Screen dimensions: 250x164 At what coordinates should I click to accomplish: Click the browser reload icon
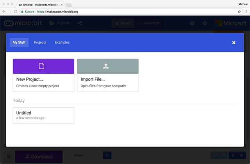pyautogui.click(x=15, y=12)
